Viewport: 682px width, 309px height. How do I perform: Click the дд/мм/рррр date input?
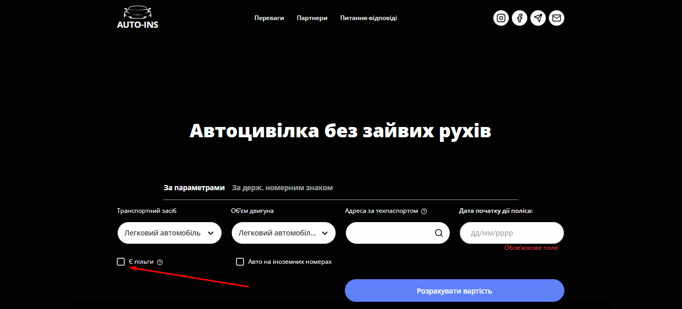tap(512, 233)
